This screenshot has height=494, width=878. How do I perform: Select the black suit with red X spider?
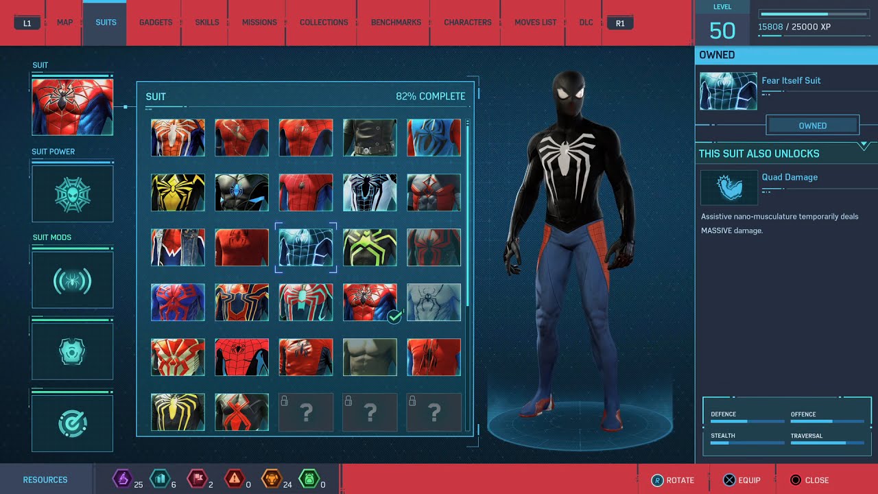click(241, 412)
